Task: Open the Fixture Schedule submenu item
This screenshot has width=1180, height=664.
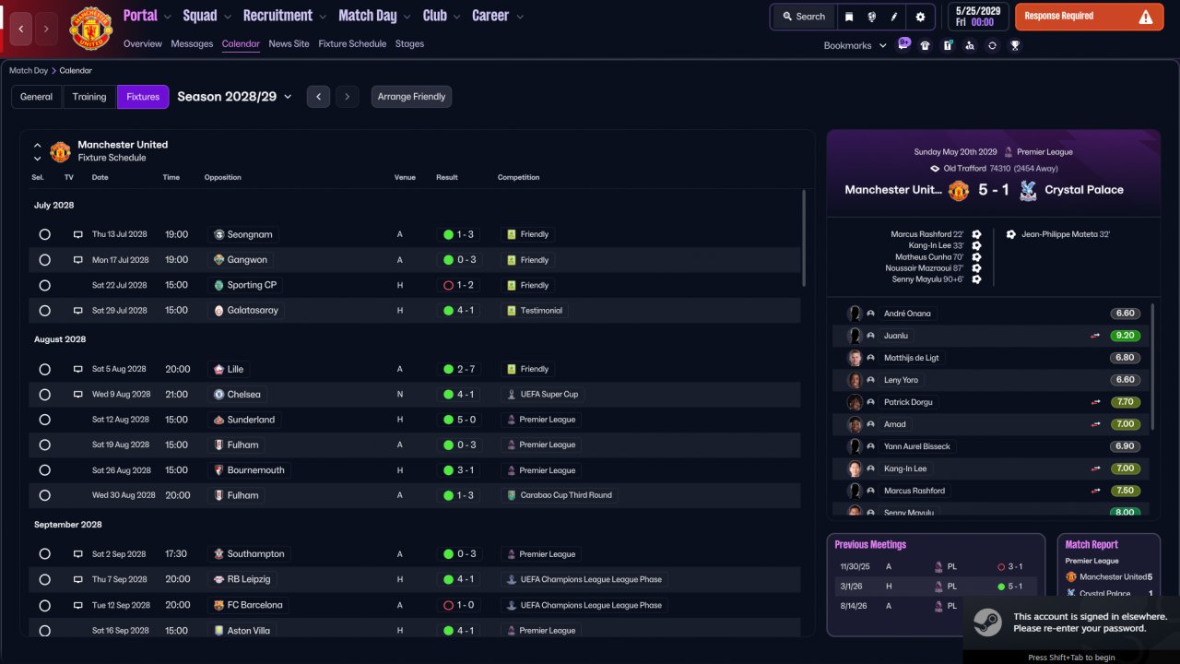Action: point(352,44)
